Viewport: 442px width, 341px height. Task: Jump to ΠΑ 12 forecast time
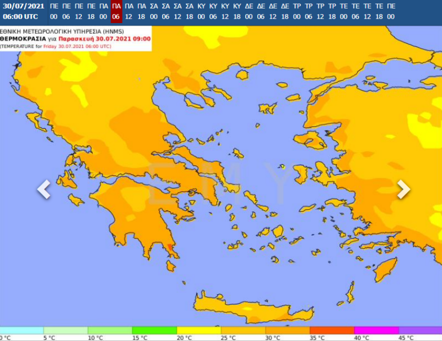pyautogui.click(x=129, y=11)
